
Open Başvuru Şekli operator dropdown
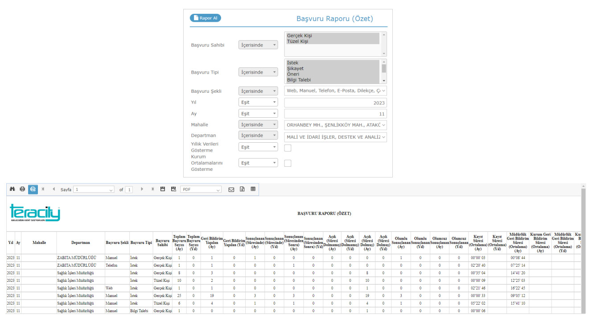pos(258,91)
